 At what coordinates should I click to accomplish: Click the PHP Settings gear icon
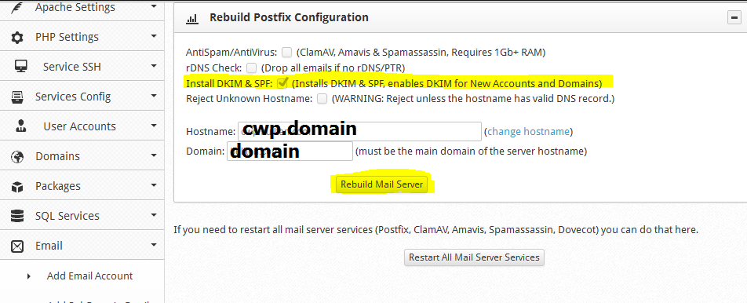[17, 38]
